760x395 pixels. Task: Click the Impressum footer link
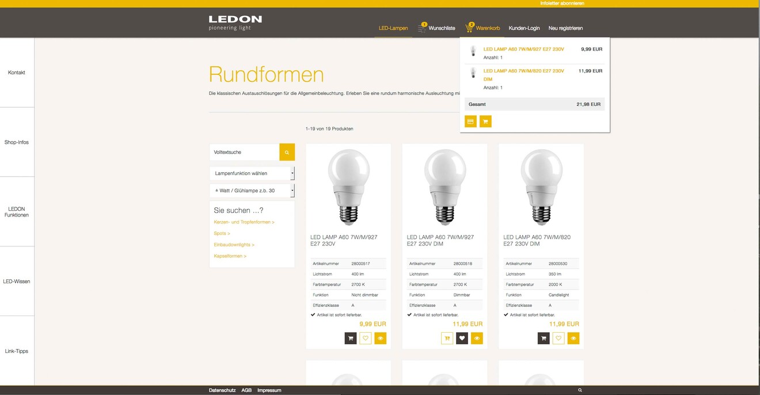tap(269, 390)
